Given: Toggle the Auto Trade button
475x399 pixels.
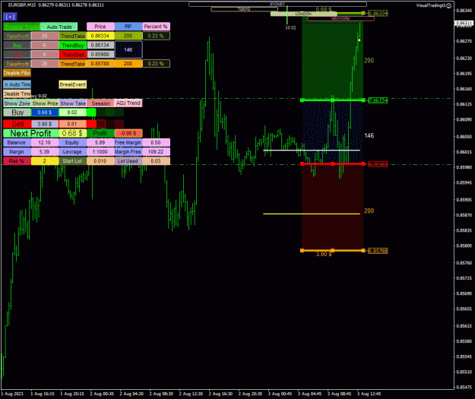Looking at the screenshot, I should (59, 27).
